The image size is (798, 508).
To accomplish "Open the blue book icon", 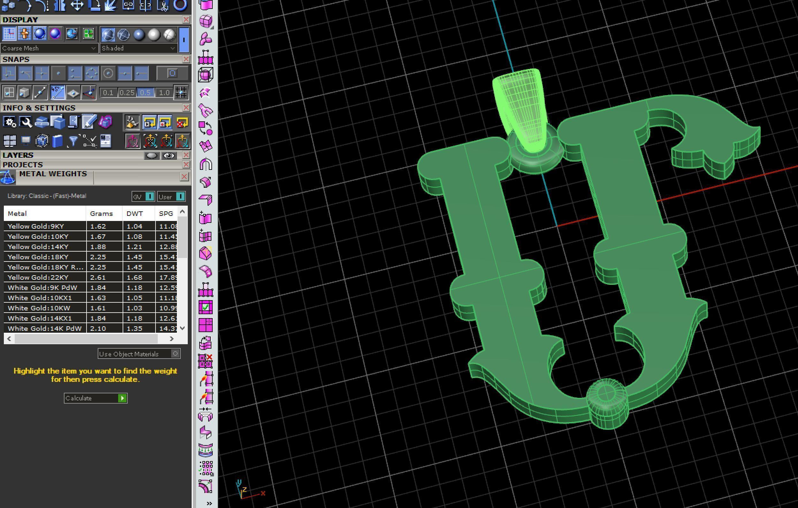I will [57, 141].
